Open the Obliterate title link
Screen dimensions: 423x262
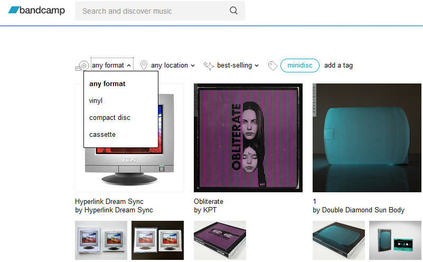pos(209,202)
